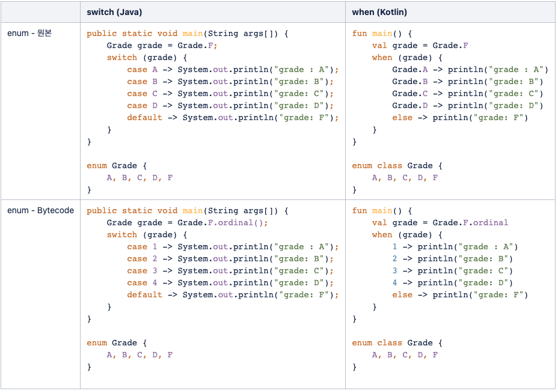Click "fun main() {" in the 원본 row
This screenshot has width=558, height=391.
(382, 34)
